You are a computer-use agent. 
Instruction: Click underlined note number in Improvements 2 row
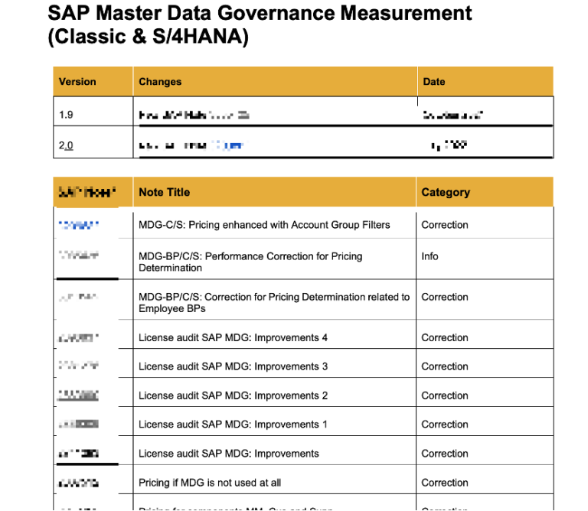tap(78, 395)
